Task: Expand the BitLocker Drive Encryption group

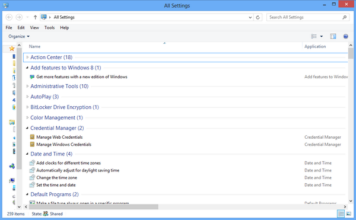Action: 27,107
